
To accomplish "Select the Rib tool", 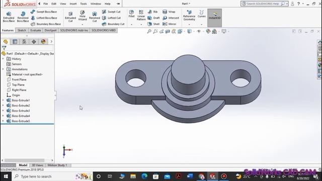I will pos(152,12).
